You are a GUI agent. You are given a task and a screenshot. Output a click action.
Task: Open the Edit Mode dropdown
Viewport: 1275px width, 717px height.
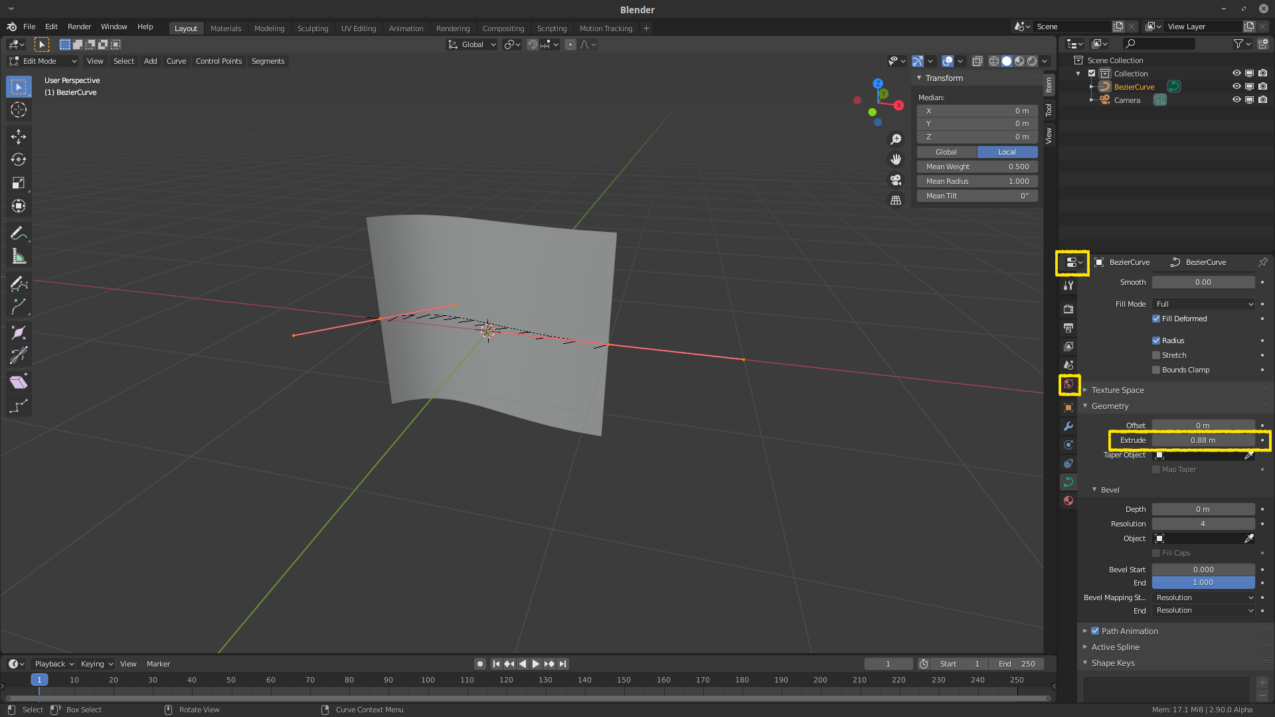[43, 61]
